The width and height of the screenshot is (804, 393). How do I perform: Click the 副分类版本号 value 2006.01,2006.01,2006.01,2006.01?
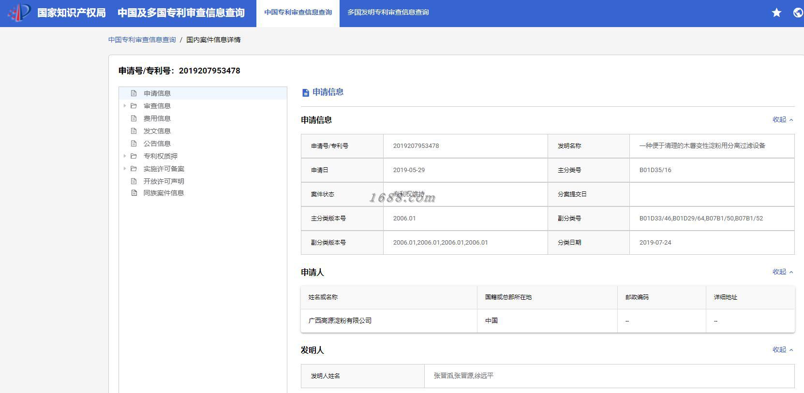click(440, 243)
